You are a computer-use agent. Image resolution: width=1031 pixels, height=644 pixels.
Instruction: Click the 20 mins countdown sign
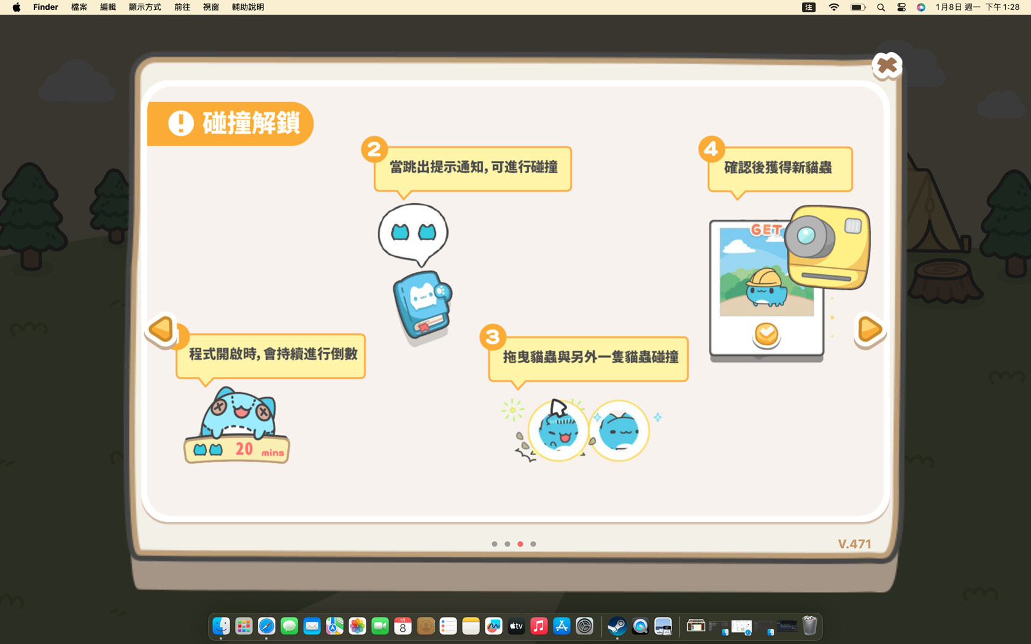pyautogui.click(x=237, y=450)
